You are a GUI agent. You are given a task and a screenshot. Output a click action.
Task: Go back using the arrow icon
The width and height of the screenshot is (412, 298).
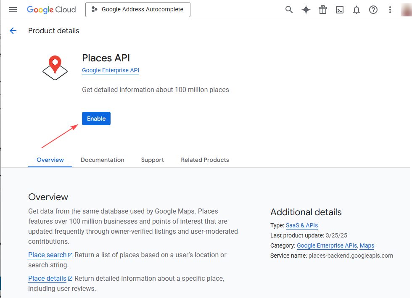(x=13, y=31)
